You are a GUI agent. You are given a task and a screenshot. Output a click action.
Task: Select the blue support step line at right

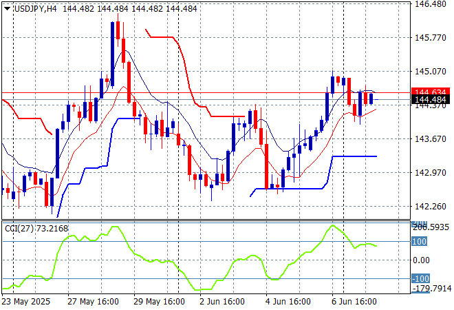pos(354,156)
